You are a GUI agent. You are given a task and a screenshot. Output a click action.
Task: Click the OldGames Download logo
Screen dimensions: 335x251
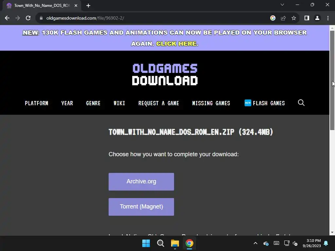coord(165,74)
